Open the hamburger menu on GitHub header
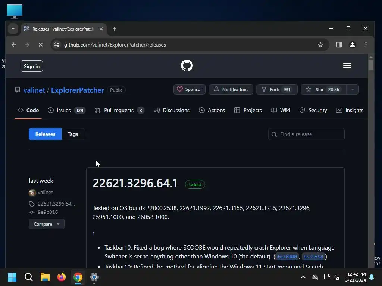This screenshot has width=382, height=286. tap(347, 66)
